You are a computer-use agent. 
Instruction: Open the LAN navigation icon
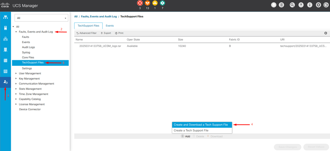(x=6, y=39)
